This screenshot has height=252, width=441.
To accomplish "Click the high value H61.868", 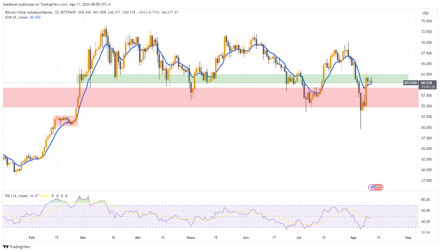I will click(99, 12).
